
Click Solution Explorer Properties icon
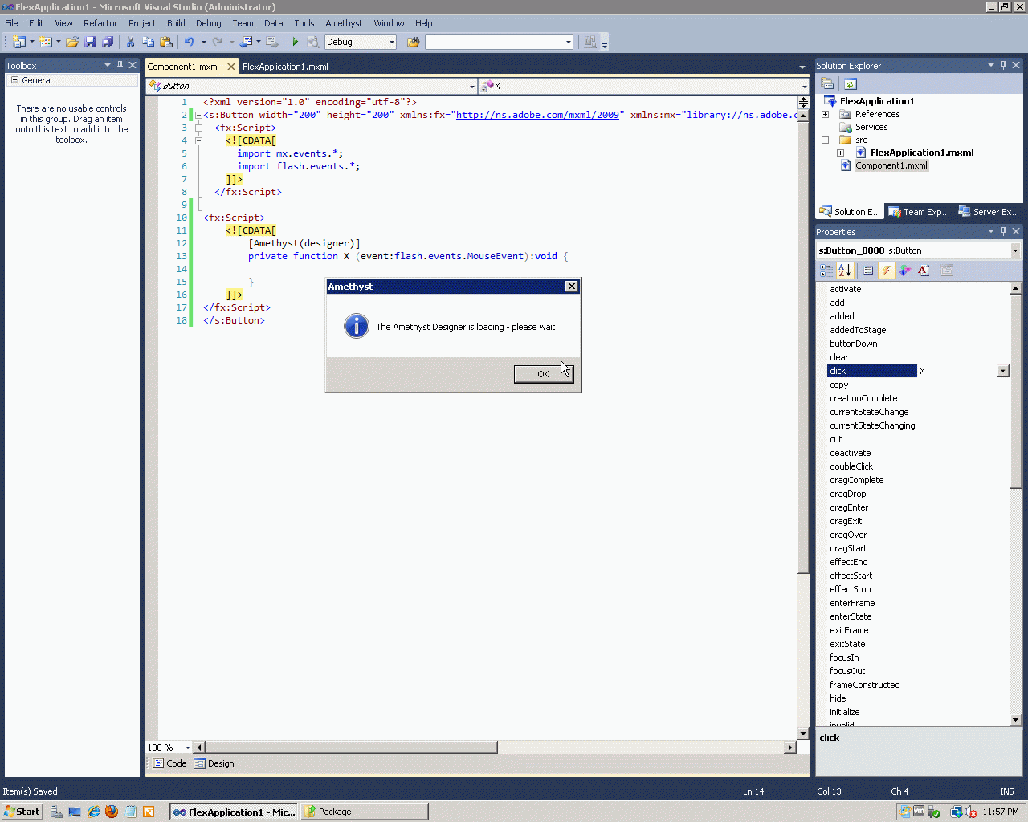(827, 84)
